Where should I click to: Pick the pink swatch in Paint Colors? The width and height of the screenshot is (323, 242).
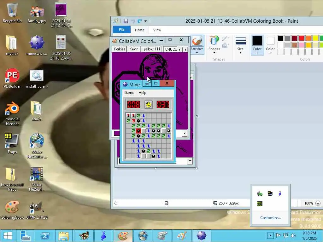(302, 45)
